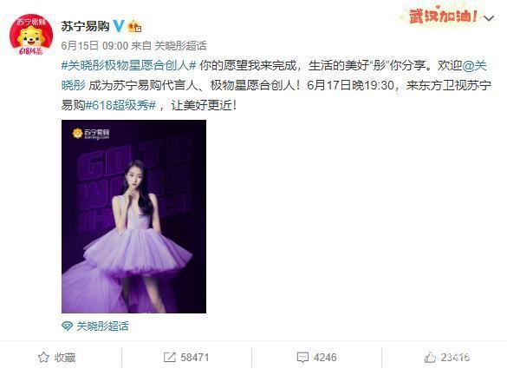This screenshot has width=507, height=369.
Task: Click the blue verified V badge
Action: point(119,25)
